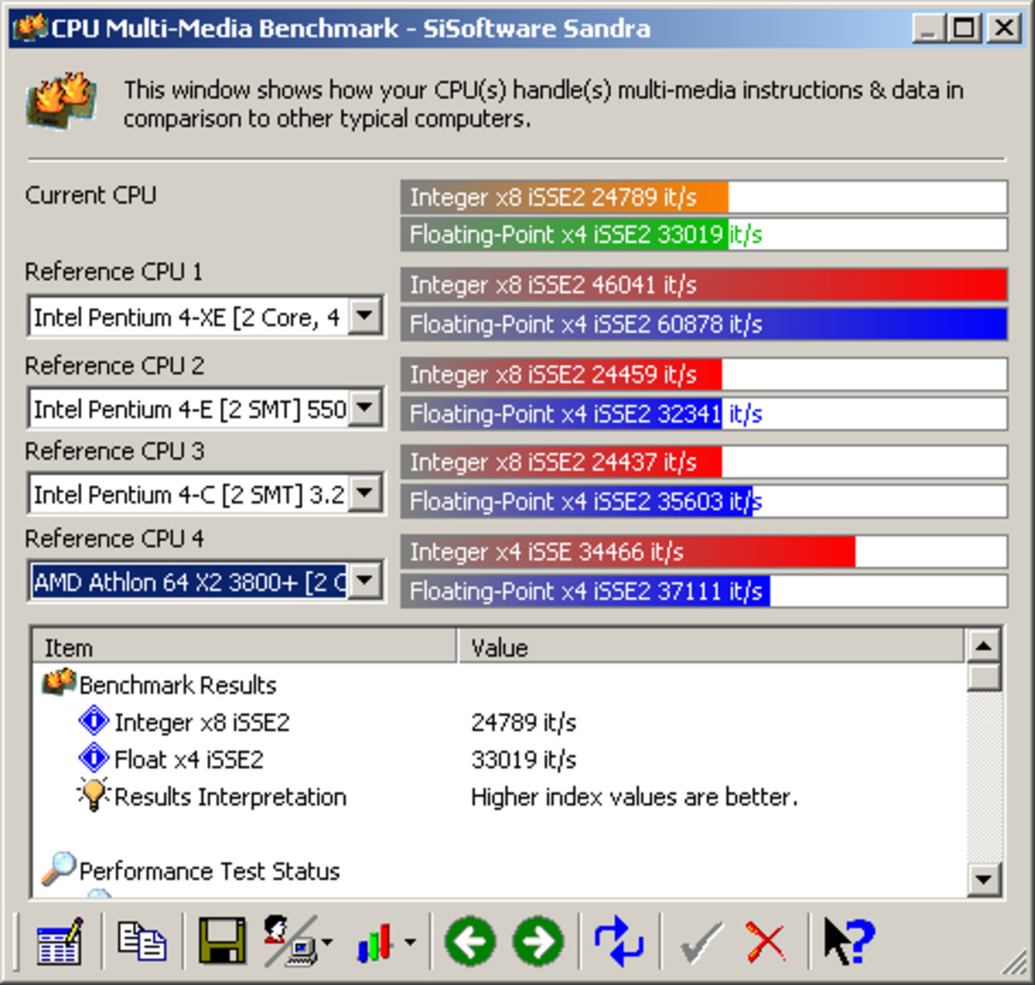Click the large flame CPU icon beside description
The width and height of the screenshot is (1035, 985).
coord(61,101)
